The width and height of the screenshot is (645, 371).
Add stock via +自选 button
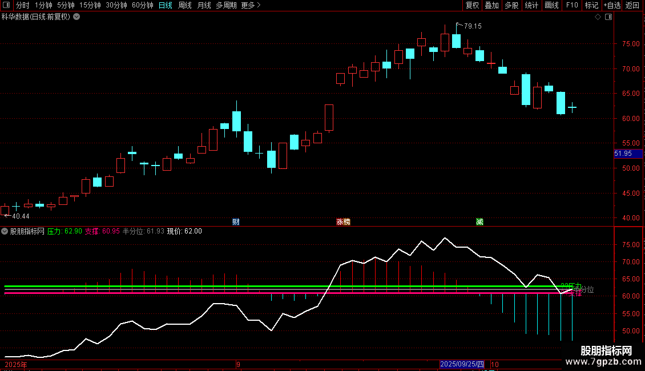coord(612,5)
